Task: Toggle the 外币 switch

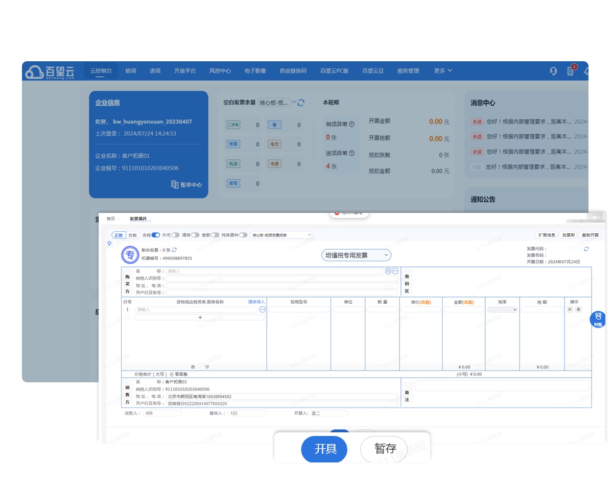Action: pos(175,235)
